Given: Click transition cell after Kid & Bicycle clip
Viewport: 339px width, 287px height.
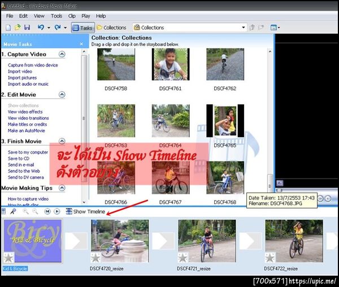Looking at the screenshot, I should (76, 241).
